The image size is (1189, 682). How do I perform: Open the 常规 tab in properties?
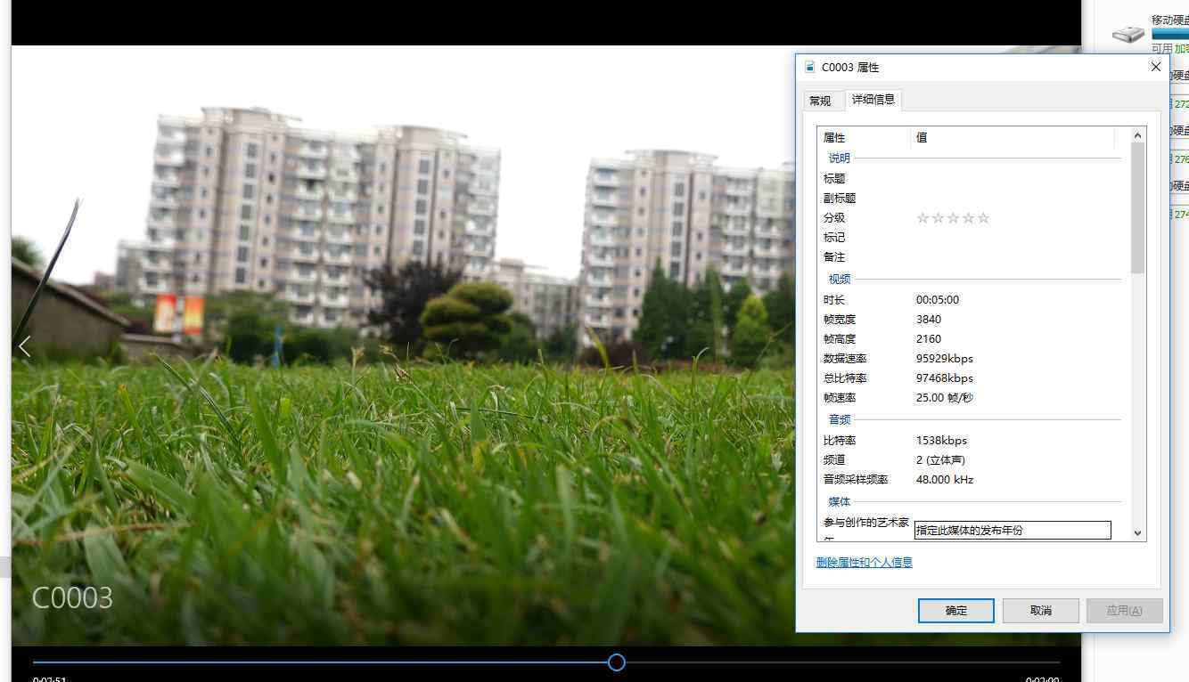[820, 101]
